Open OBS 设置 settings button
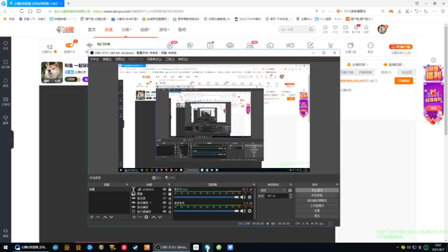 pos(317,211)
